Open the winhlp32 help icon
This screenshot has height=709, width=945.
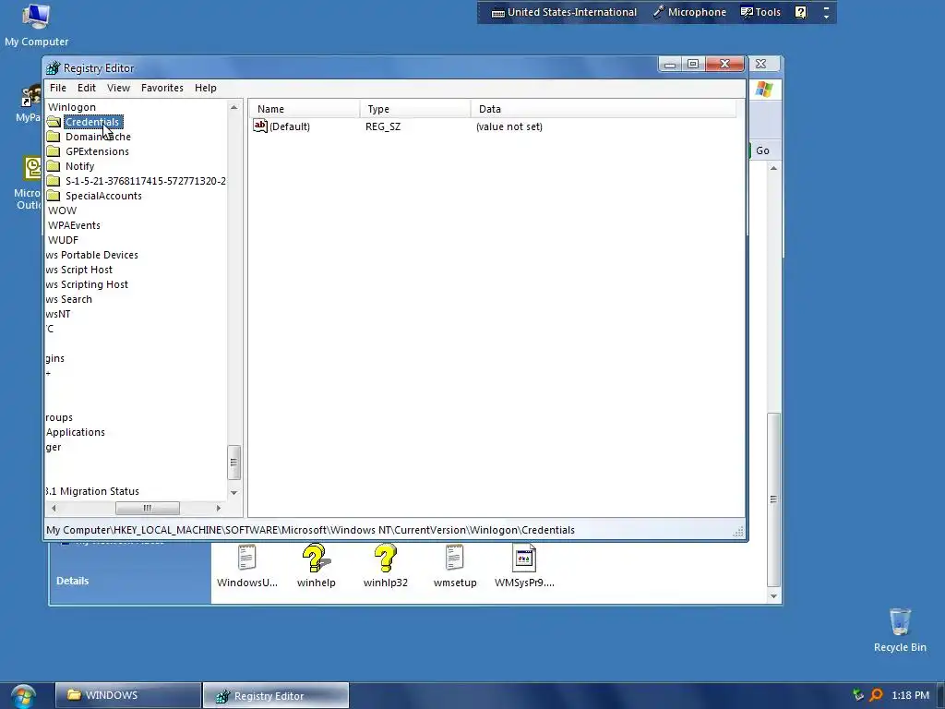tap(385, 559)
